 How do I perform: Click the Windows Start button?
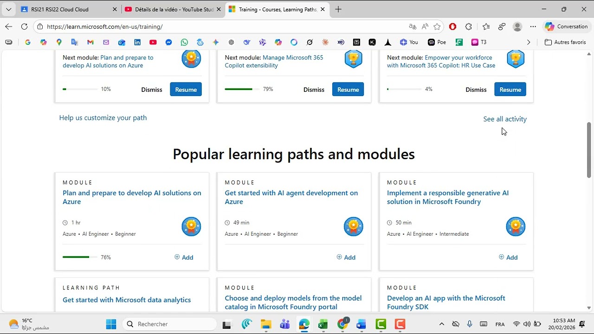click(x=111, y=324)
